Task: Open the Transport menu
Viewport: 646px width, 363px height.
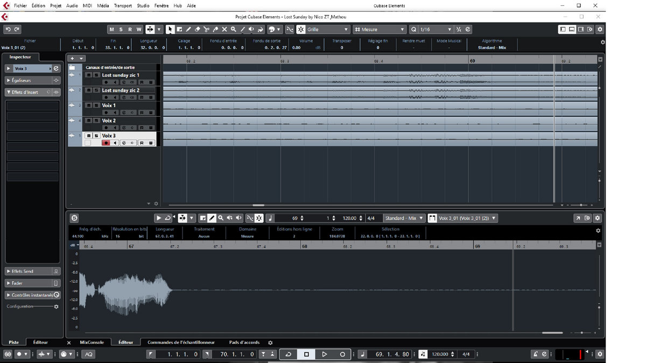Action: (x=123, y=5)
